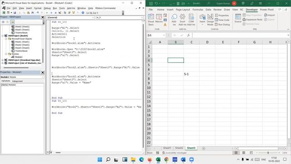Click Properties in Excel Controls group

point(222,15)
